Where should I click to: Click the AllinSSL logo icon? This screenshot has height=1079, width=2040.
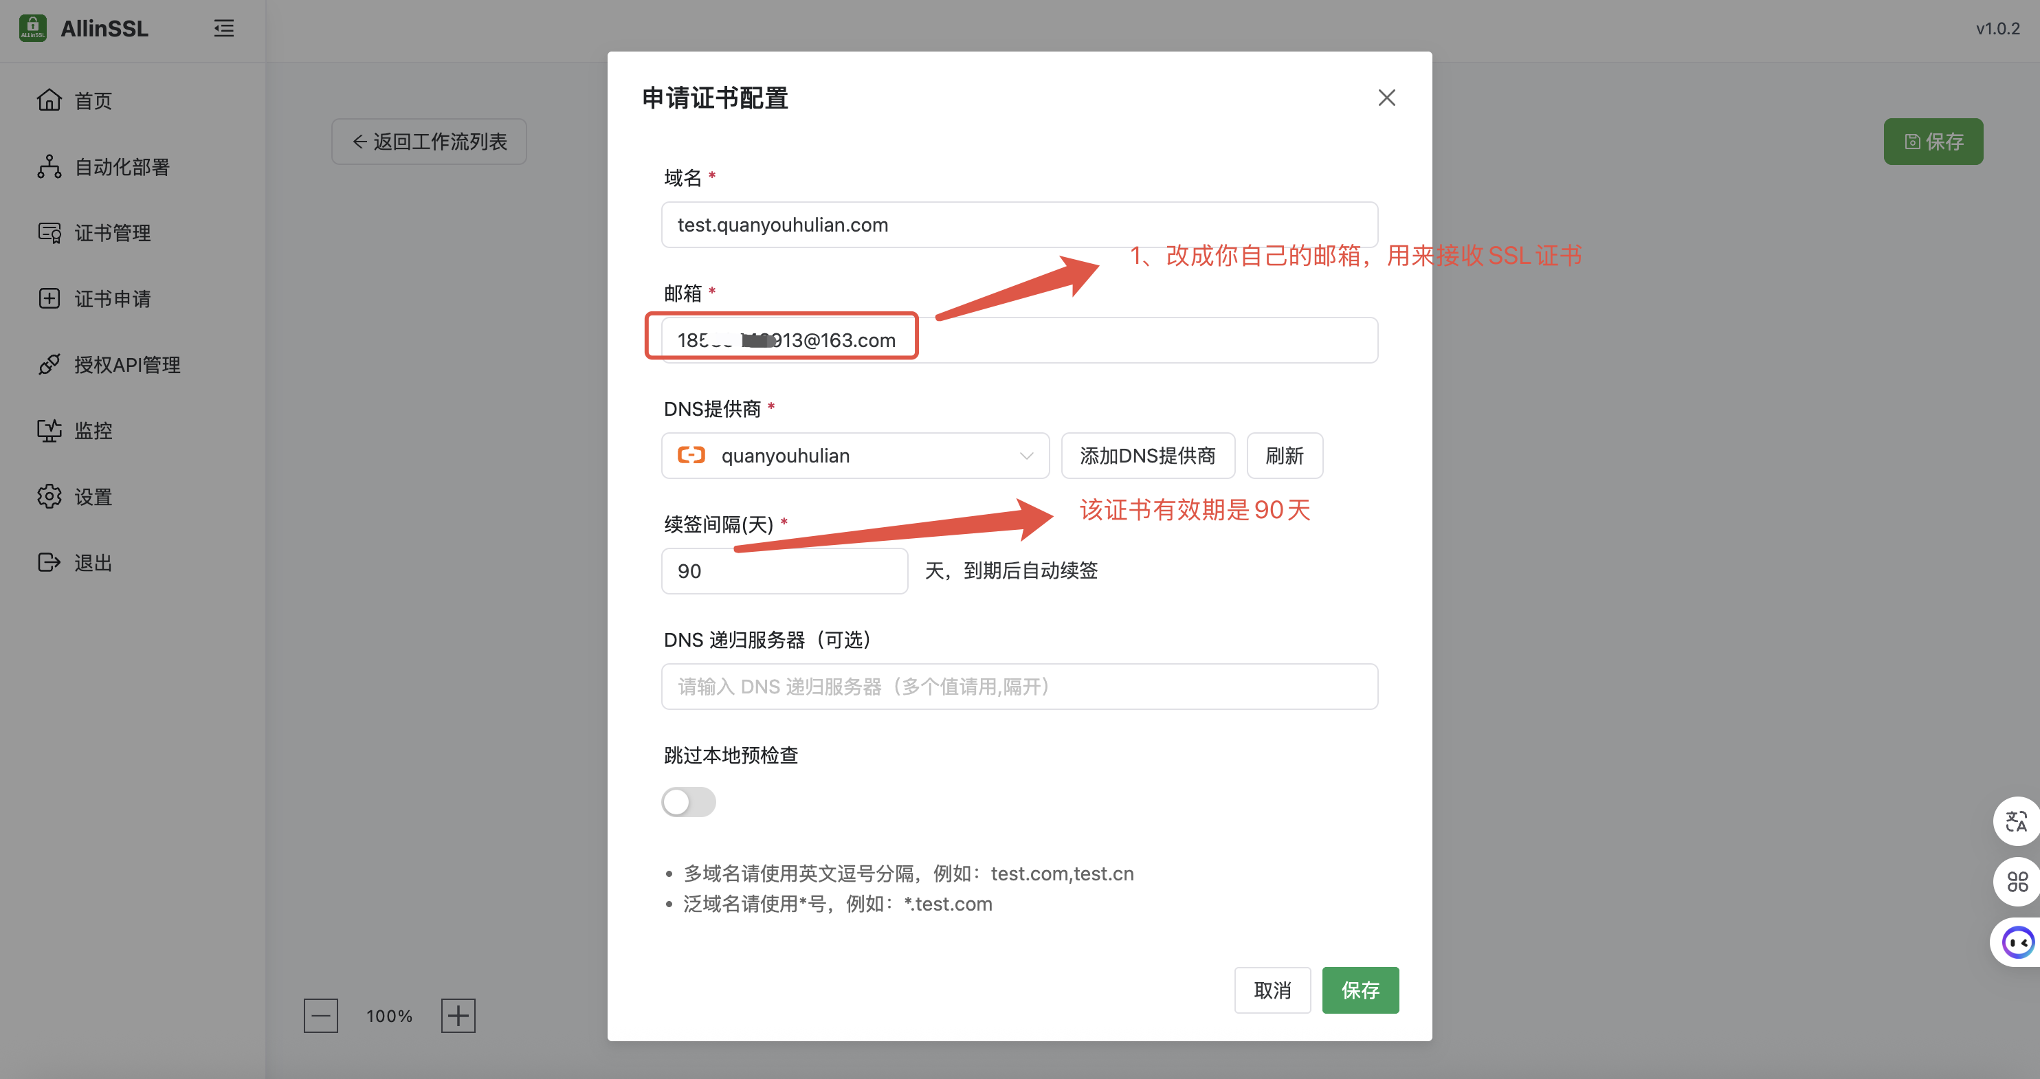click(32, 27)
